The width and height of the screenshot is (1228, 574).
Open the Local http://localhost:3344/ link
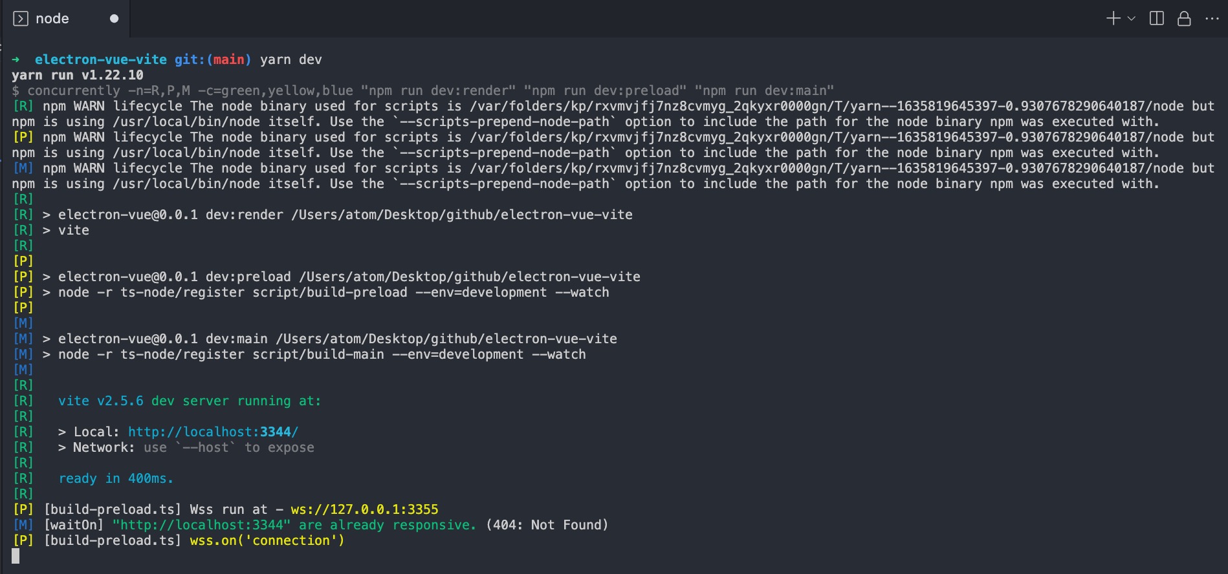coord(213,432)
